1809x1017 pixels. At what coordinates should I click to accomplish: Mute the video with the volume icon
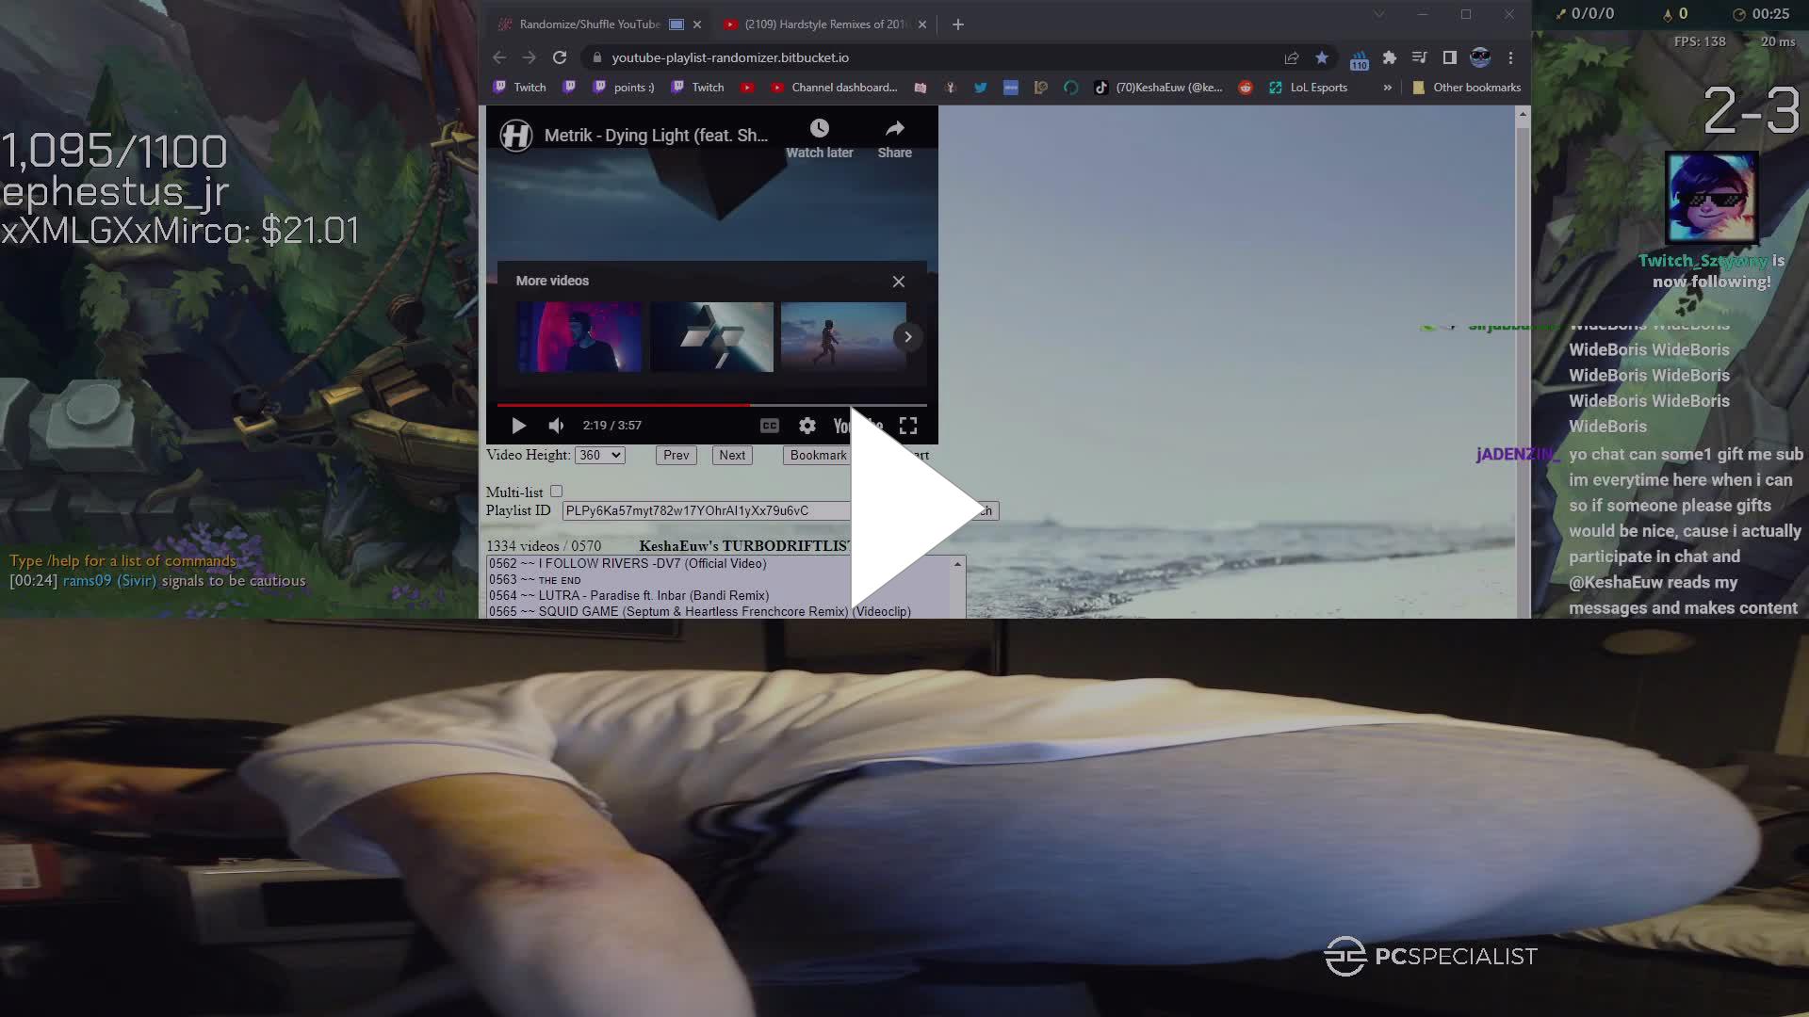coord(556,426)
